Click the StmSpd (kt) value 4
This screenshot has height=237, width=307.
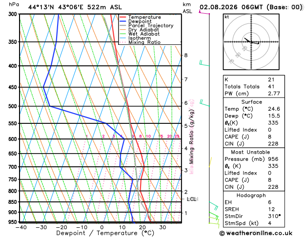click(270, 223)
